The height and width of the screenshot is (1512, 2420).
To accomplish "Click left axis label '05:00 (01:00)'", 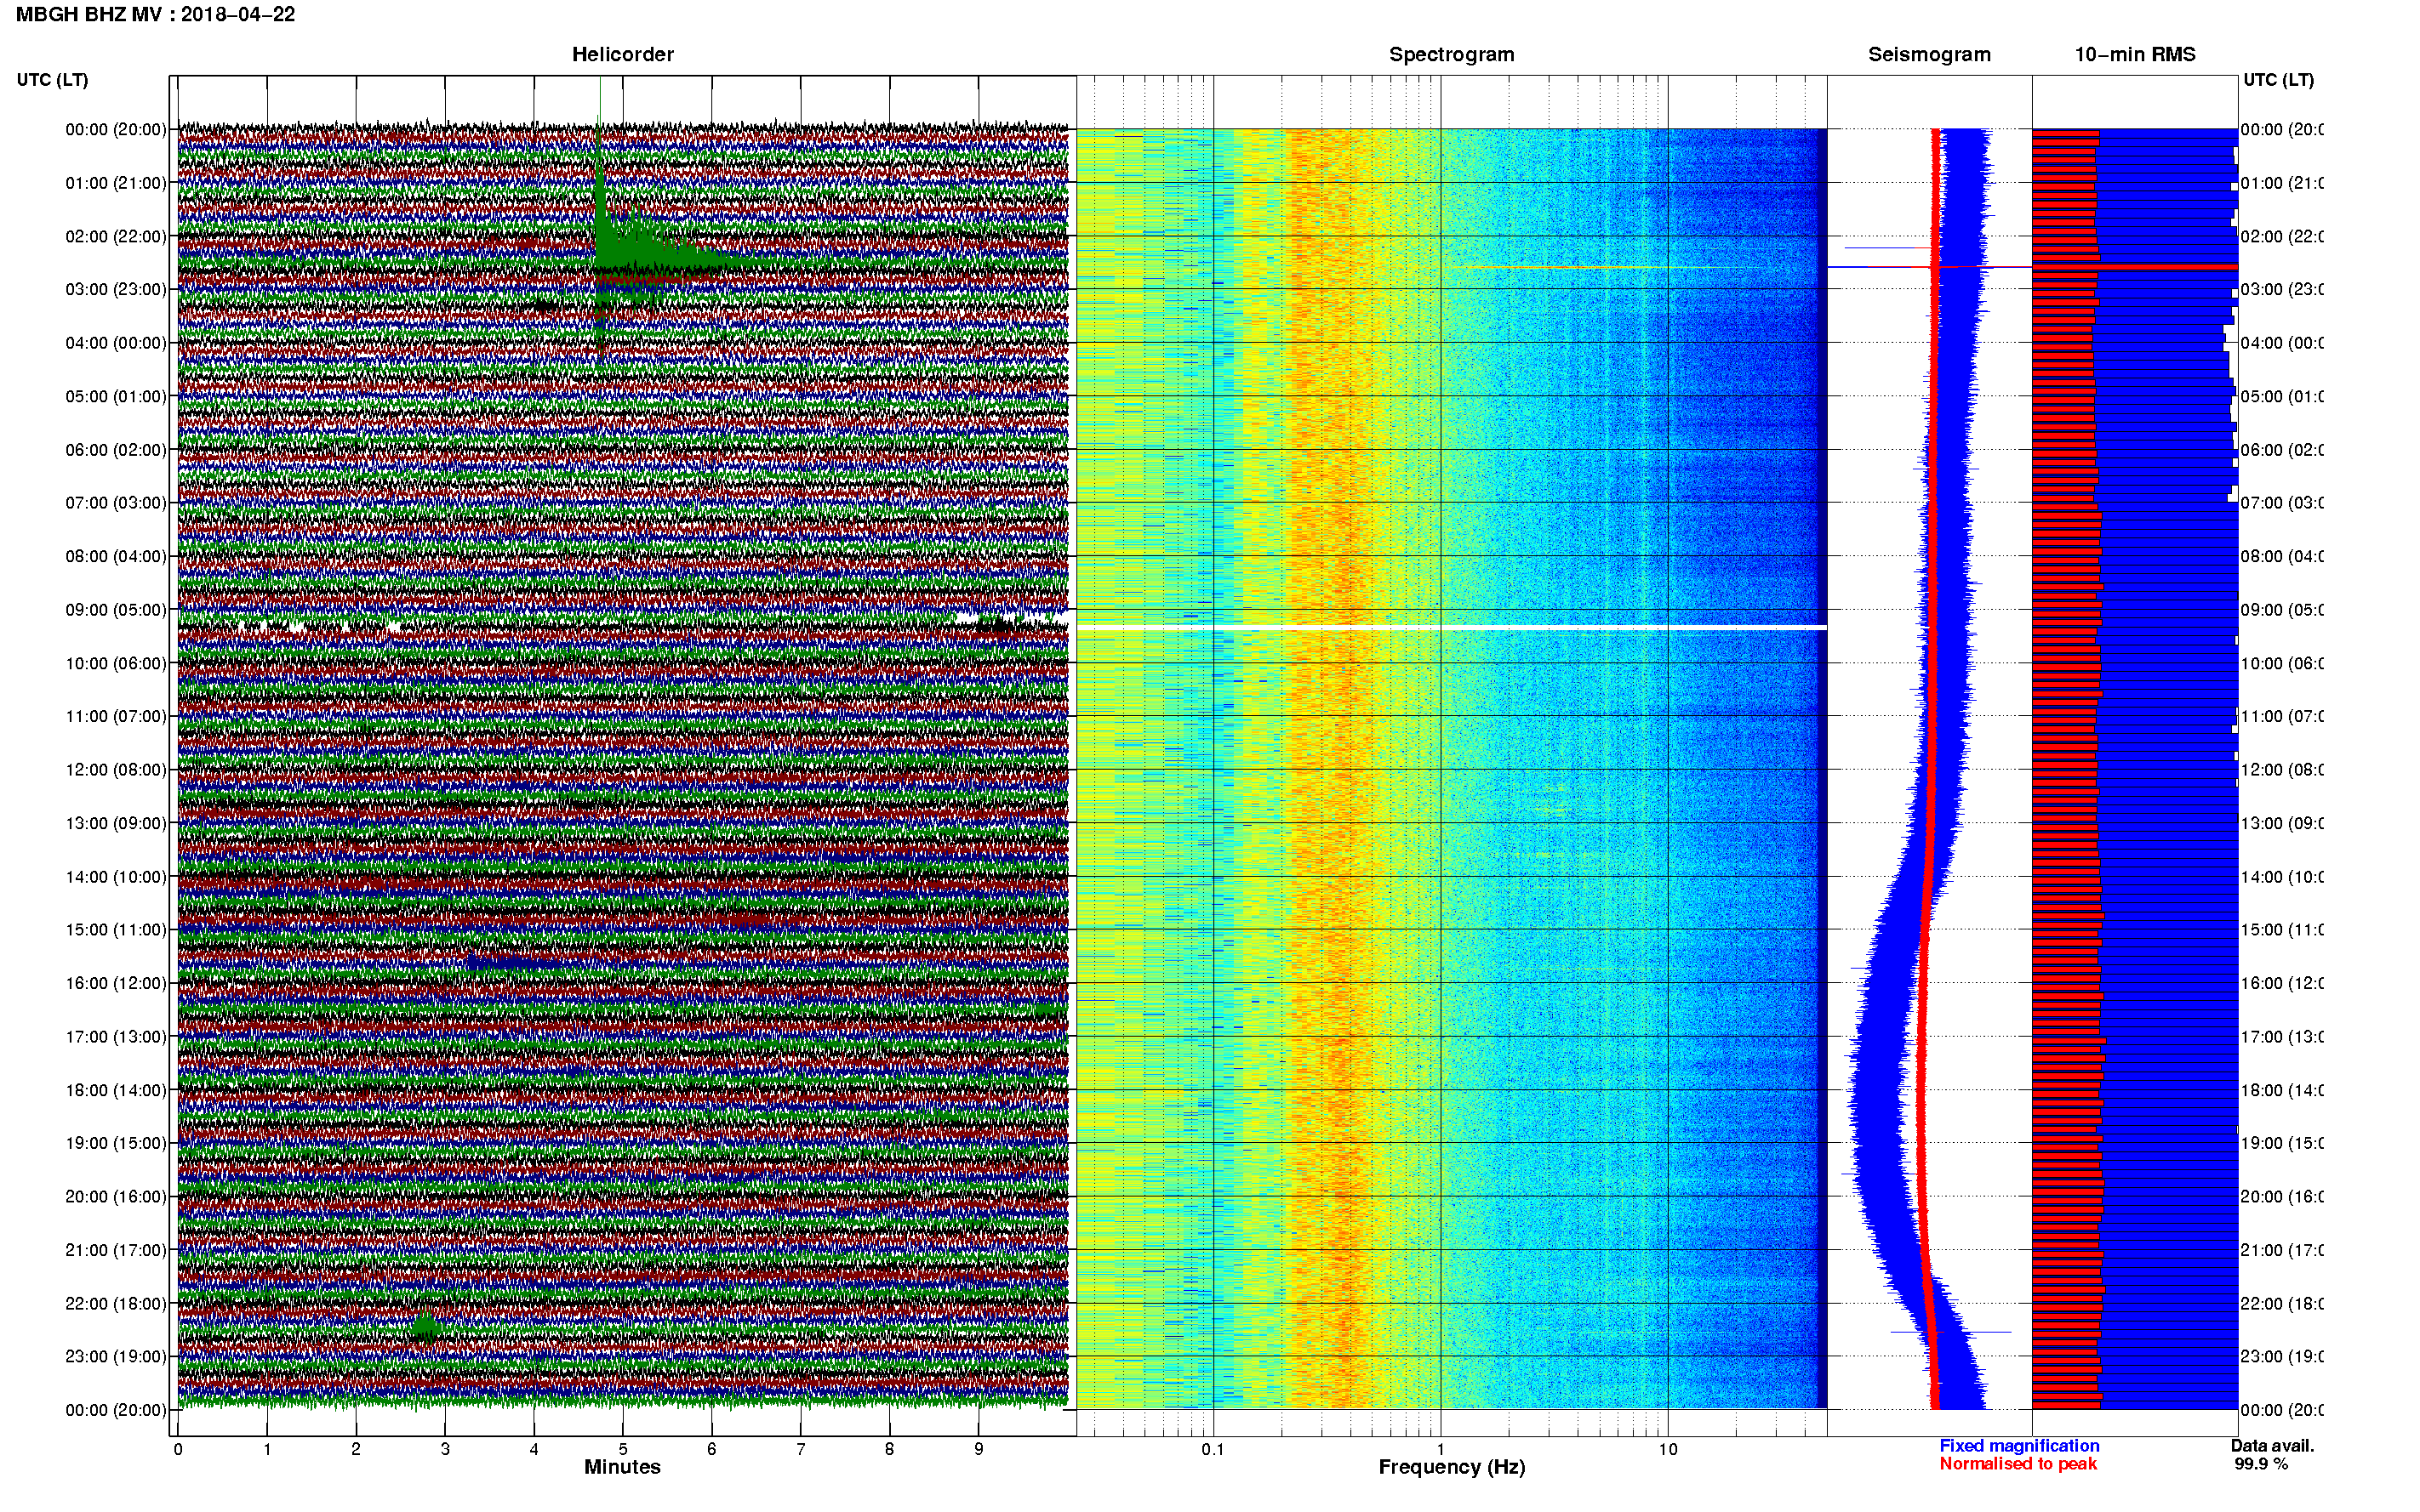I will point(116,396).
